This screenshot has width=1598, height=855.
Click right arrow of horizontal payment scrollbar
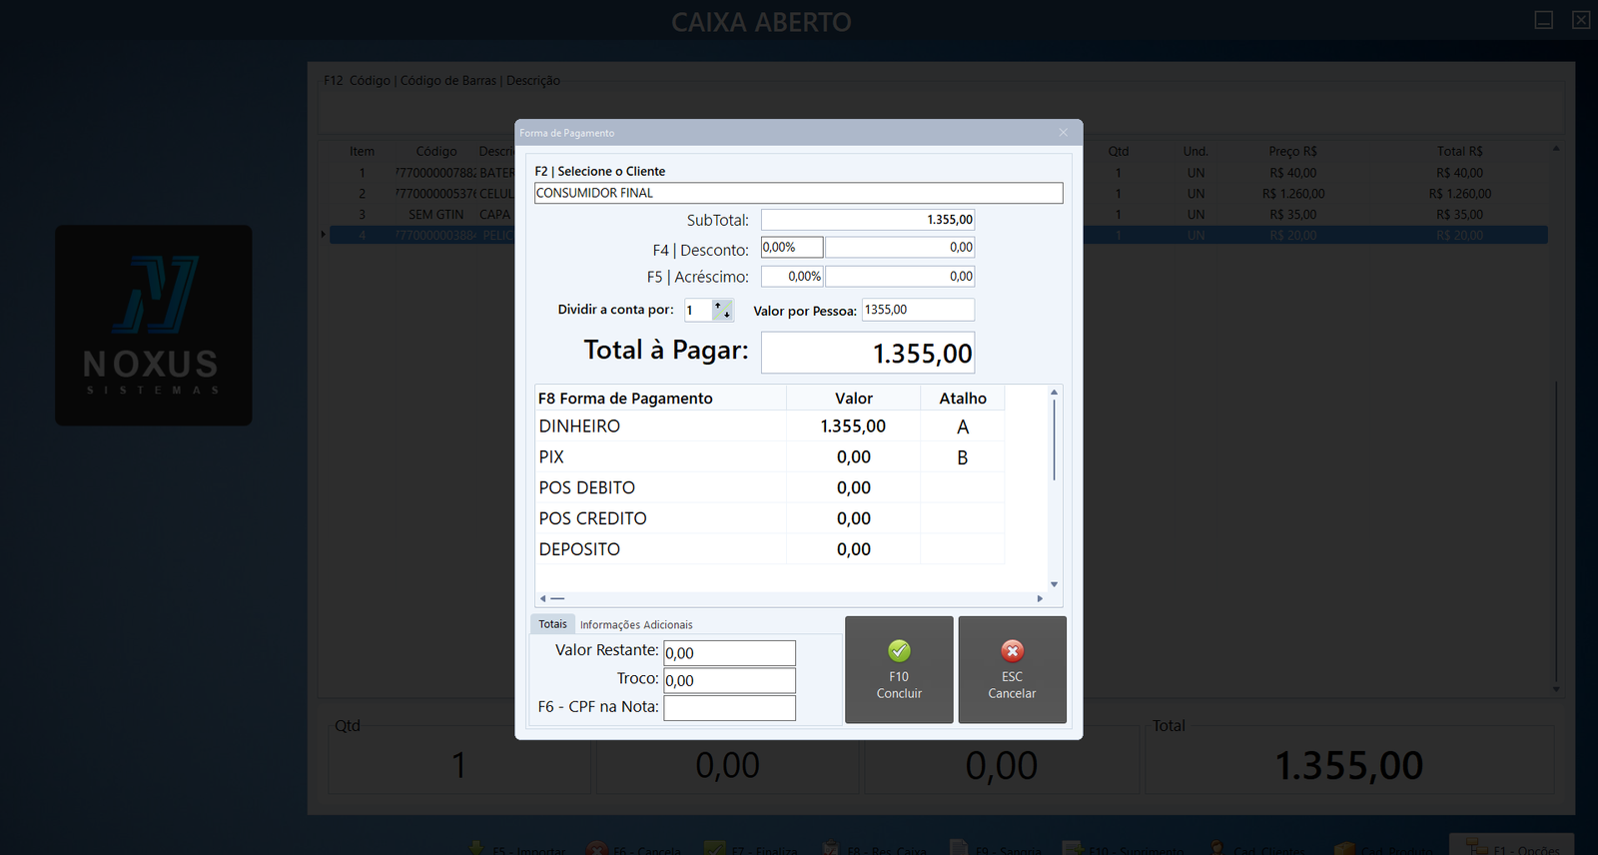point(1040,598)
